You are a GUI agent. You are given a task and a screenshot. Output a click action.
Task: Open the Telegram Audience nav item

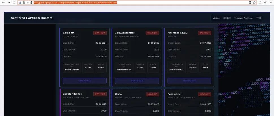coord(243,18)
